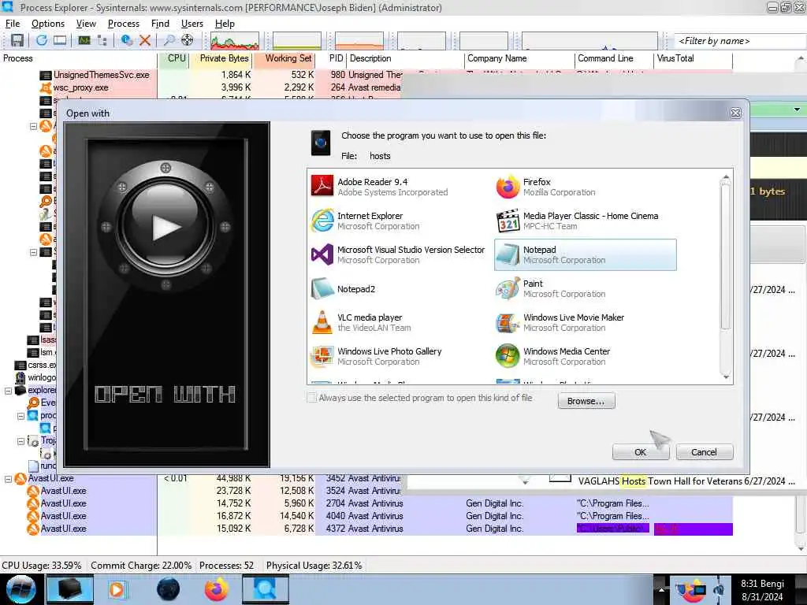Screen dimensions: 807x605
Task: Select Notepad2 in the program list
Action: [x=400, y=288]
